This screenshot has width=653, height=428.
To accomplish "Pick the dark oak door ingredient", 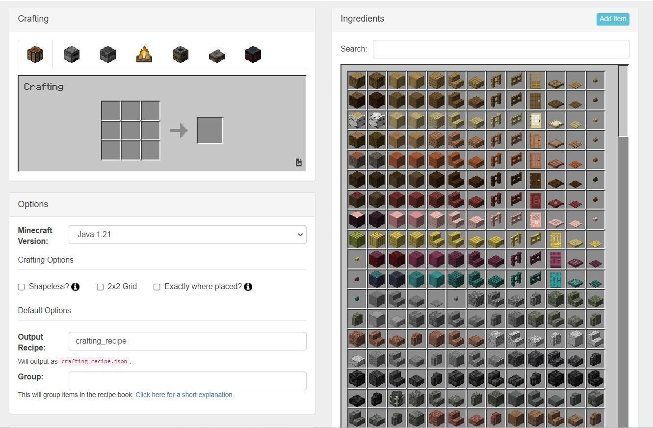I will (536, 180).
